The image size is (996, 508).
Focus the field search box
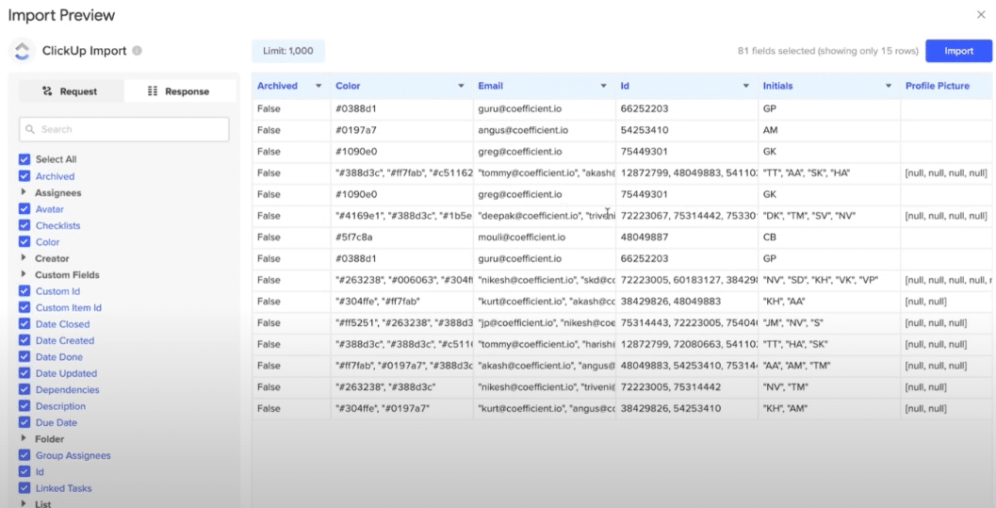[x=123, y=129]
